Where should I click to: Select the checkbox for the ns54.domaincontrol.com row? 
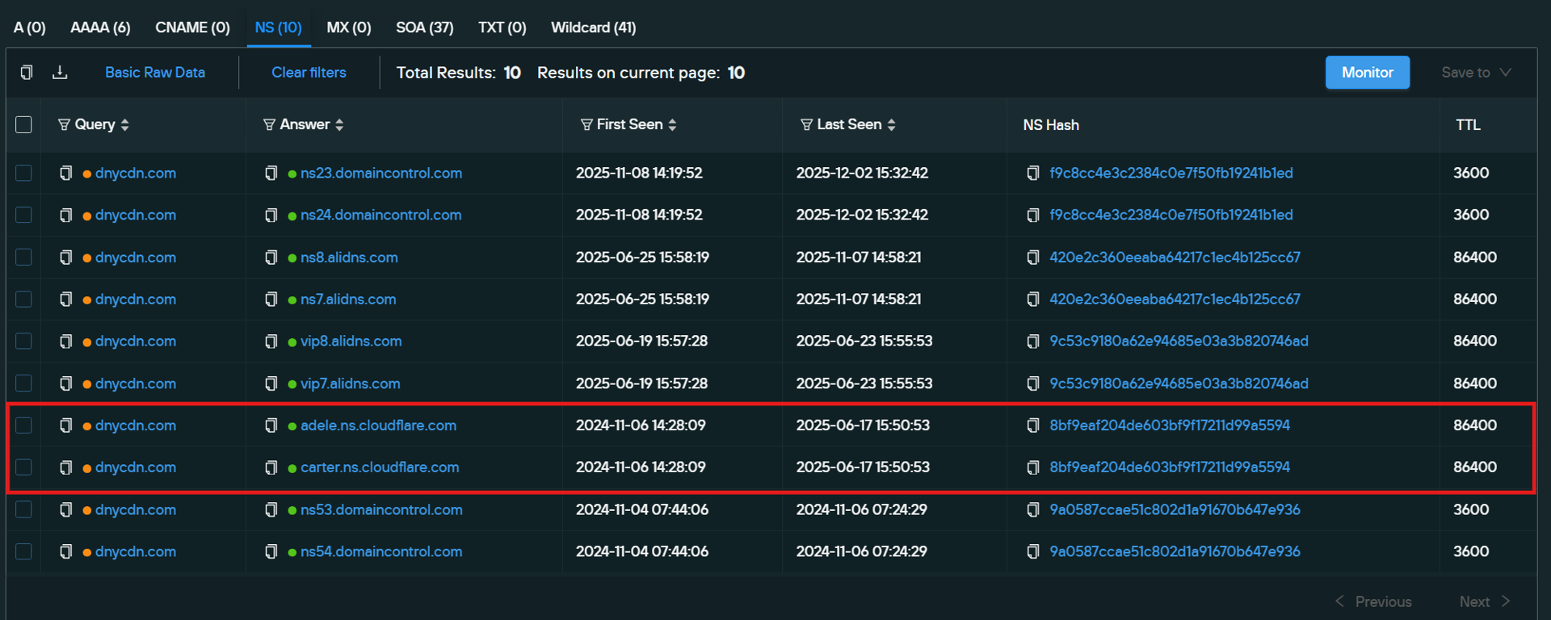24,551
